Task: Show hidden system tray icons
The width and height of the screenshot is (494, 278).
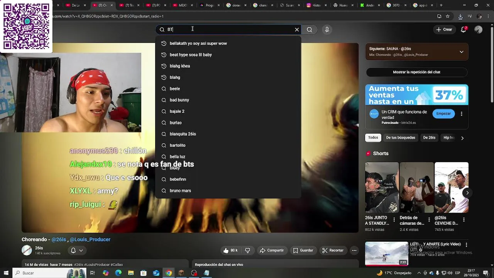Action: point(419,273)
